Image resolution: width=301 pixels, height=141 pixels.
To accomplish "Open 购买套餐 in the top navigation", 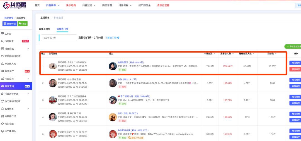I will (x=107, y=5).
